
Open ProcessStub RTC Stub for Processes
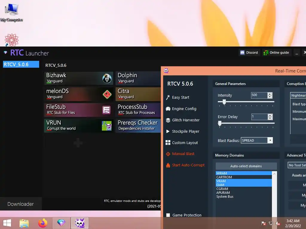coord(138,110)
